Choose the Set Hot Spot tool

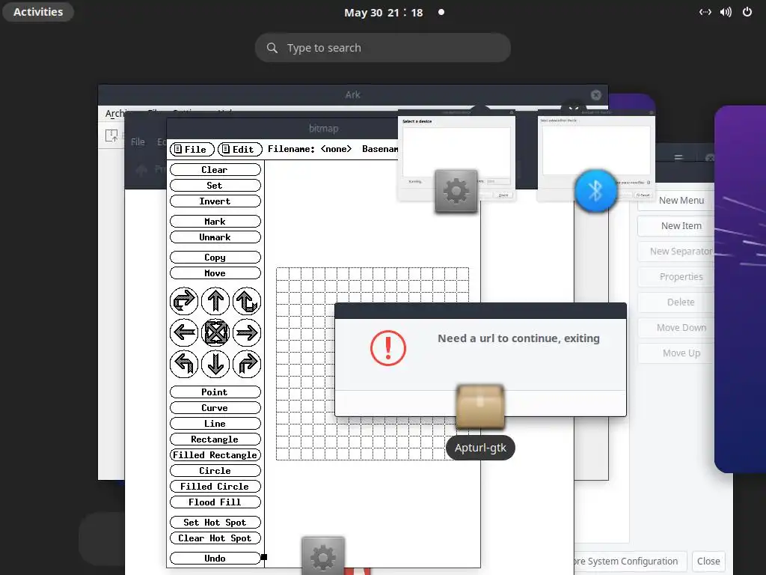coord(215,522)
